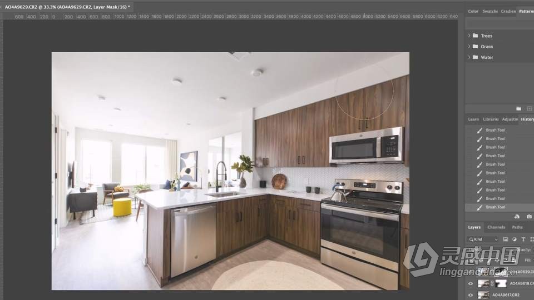Image resolution: width=534 pixels, height=300 pixels.
Task: Select the highlighted Brush Tool history state
Action: 500,207
